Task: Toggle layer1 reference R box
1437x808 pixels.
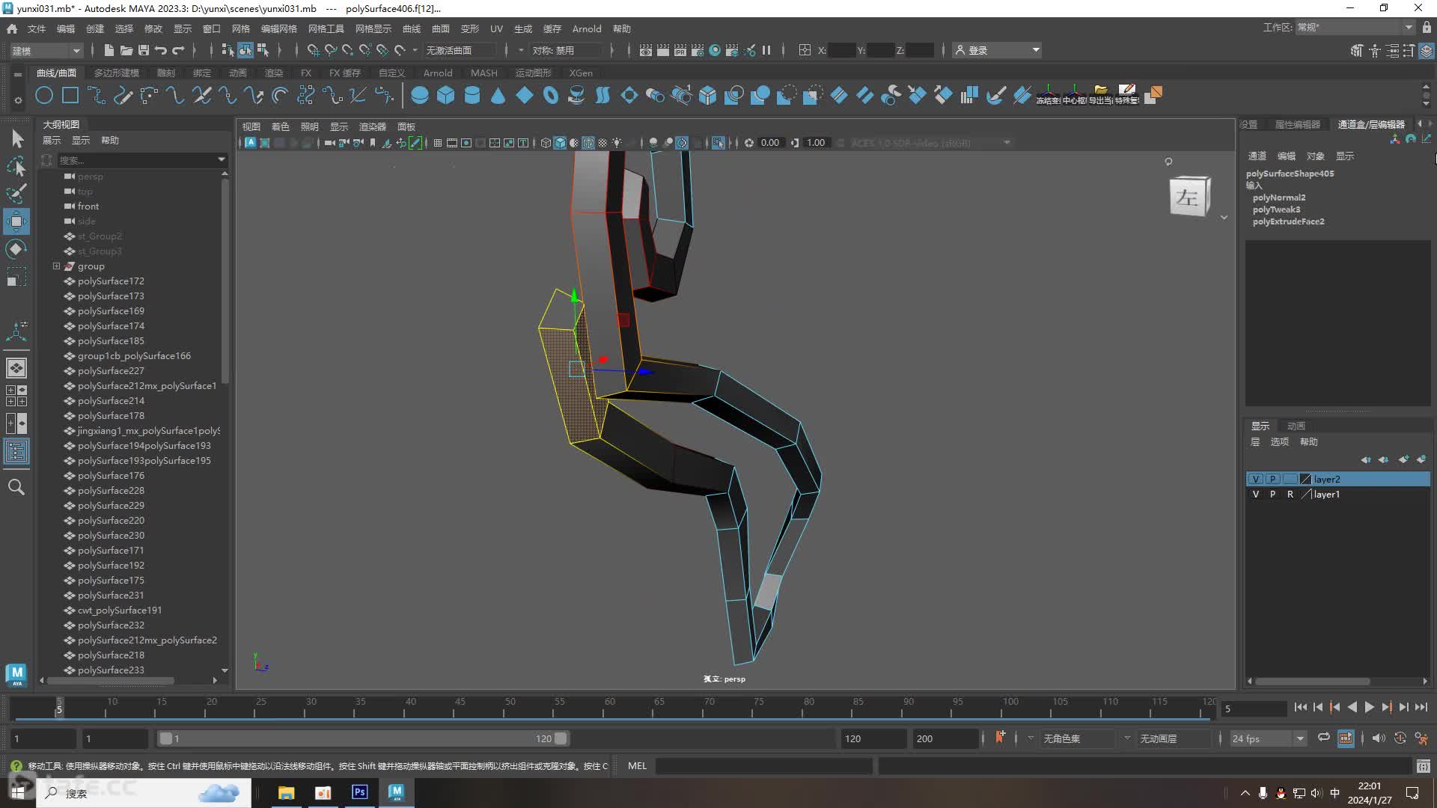Action: [1290, 495]
